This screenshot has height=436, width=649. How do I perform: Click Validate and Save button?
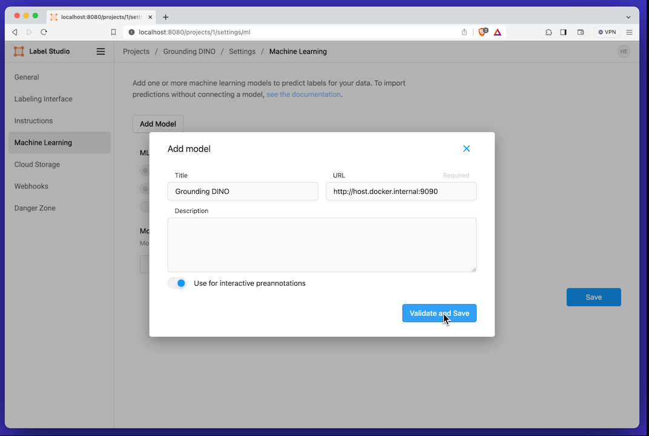pyautogui.click(x=439, y=314)
